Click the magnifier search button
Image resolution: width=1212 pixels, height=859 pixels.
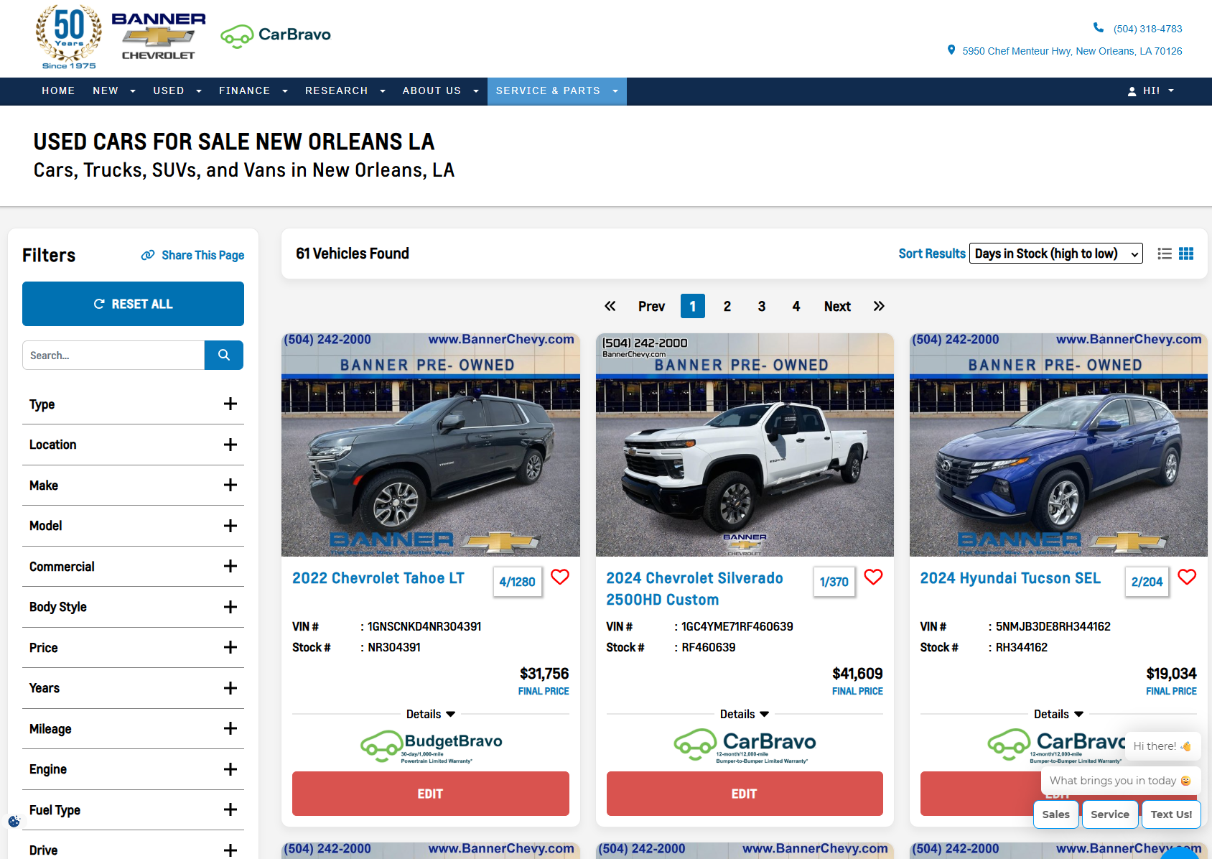(x=224, y=355)
